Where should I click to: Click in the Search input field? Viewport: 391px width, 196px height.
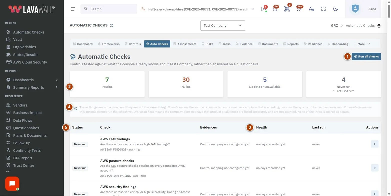tap(109, 9)
